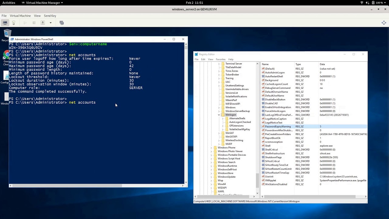The height and width of the screenshot is (219, 389).
Task: Expand the AlternateShells subkey
Action: (223, 118)
